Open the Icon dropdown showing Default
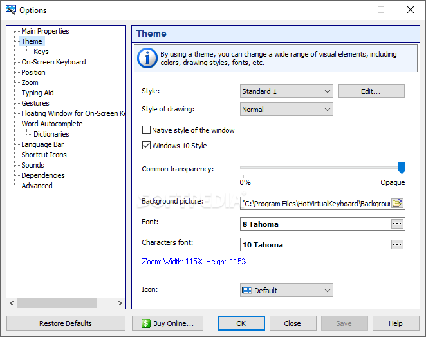426x337 pixels. 286,290
